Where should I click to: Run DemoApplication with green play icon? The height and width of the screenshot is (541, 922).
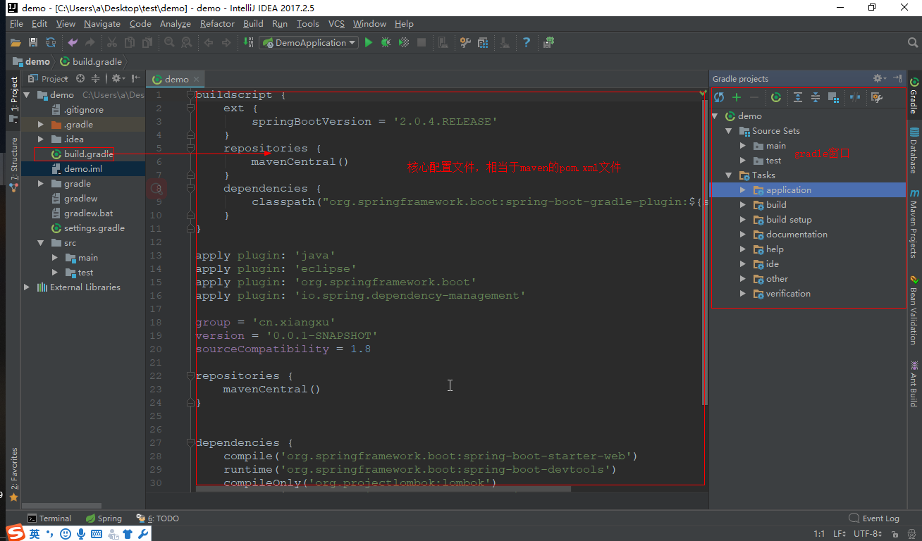coord(368,43)
